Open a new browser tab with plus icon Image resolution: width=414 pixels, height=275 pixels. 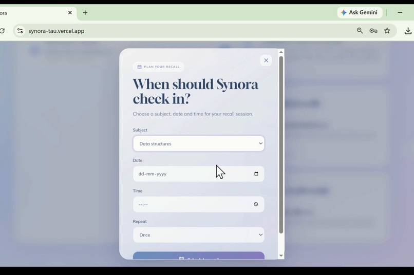pyautogui.click(x=85, y=13)
